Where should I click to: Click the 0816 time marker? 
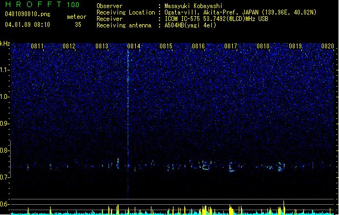tap(198, 46)
